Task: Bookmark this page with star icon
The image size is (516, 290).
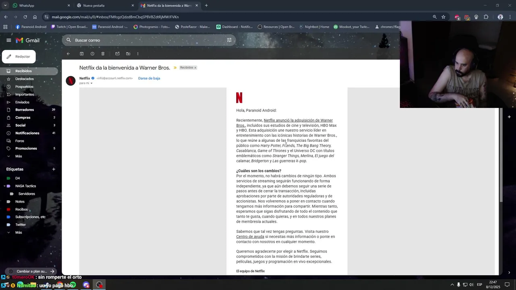Action: point(443,17)
